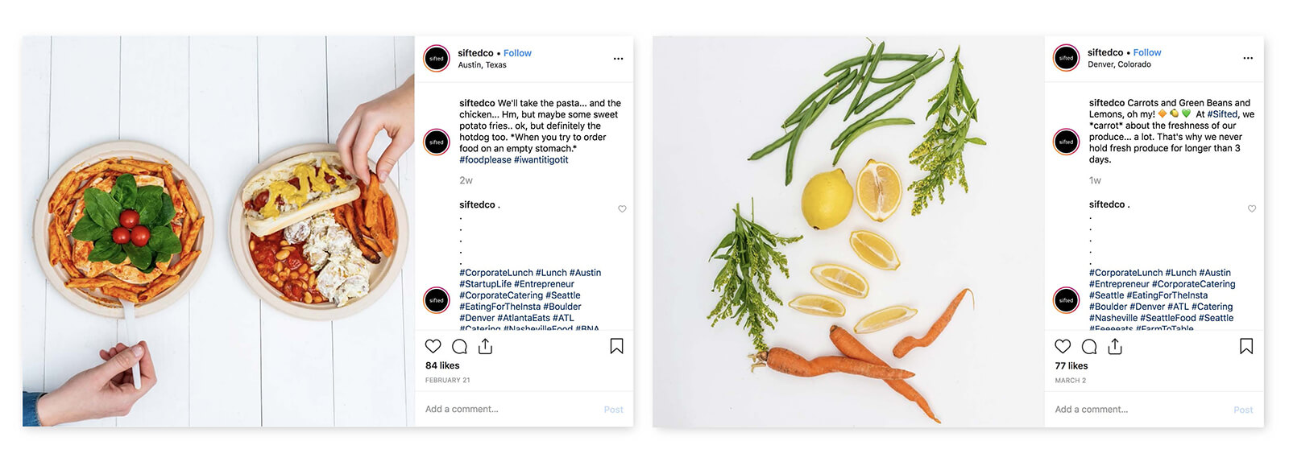
Task: Share the Denver, Colorado post
Action: [x=1115, y=346]
